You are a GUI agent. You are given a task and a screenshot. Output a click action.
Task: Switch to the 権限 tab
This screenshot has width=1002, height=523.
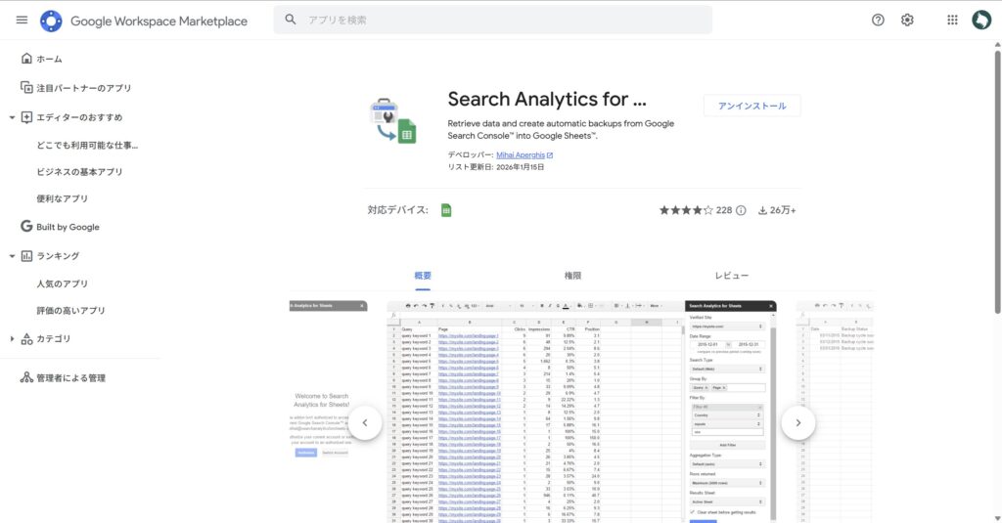572,276
